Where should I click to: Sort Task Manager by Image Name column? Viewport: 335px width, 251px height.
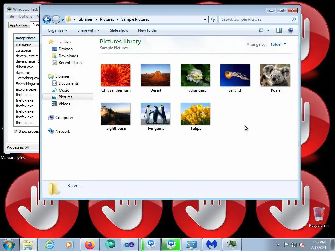coord(26,38)
